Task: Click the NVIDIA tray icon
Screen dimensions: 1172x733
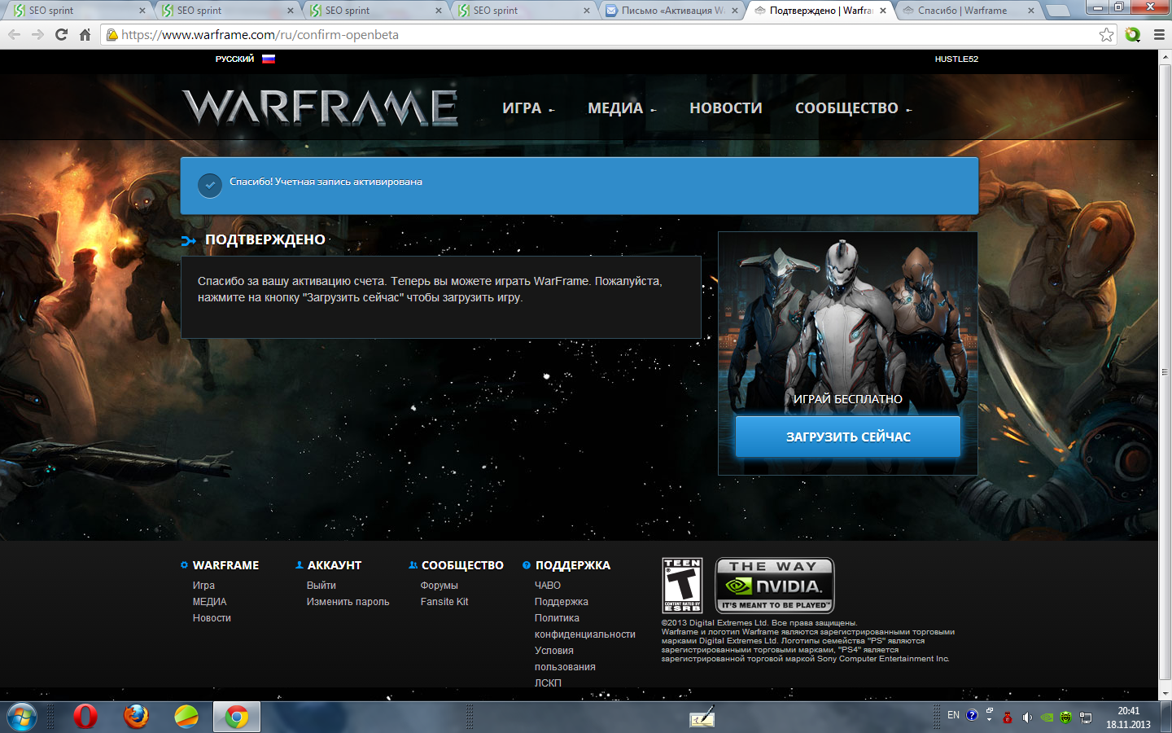Action: pos(1047,718)
